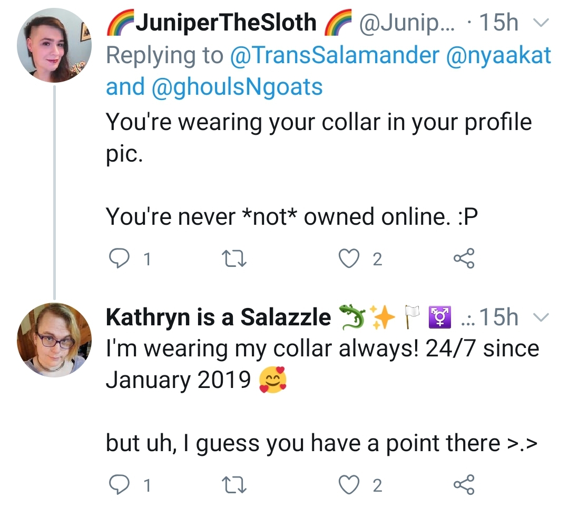Open the dropdown menu on Kathryn's tweet
Image resolution: width=569 pixels, height=508 pixels.
(541, 317)
